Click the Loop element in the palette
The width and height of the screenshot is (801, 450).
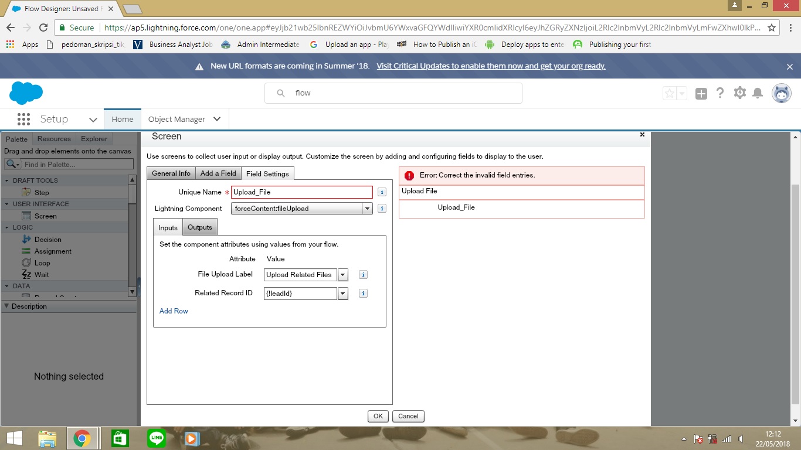coord(42,263)
